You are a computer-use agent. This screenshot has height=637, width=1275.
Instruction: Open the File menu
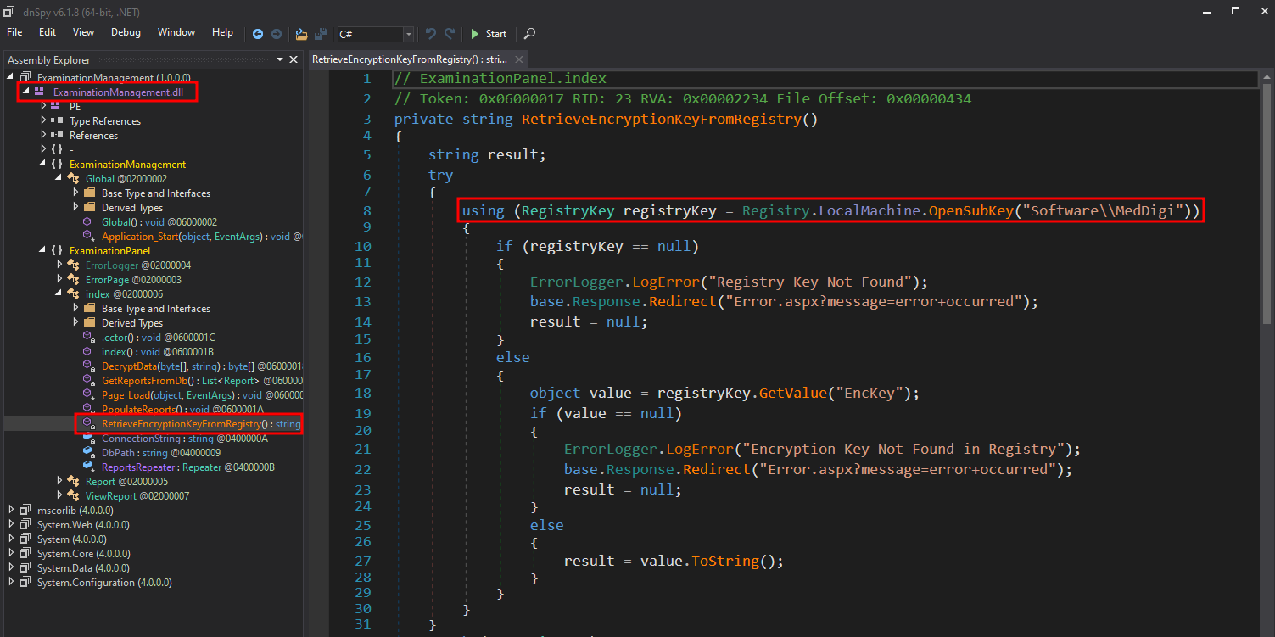tap(14, 32)
